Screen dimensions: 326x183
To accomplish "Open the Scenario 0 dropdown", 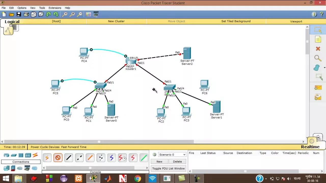I will (172, 155).
